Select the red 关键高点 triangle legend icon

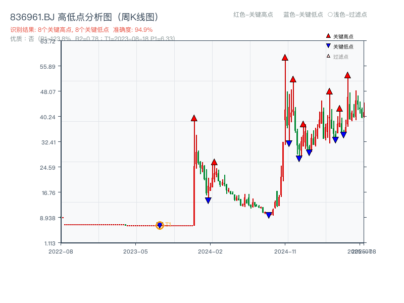[x=328, y=36]
